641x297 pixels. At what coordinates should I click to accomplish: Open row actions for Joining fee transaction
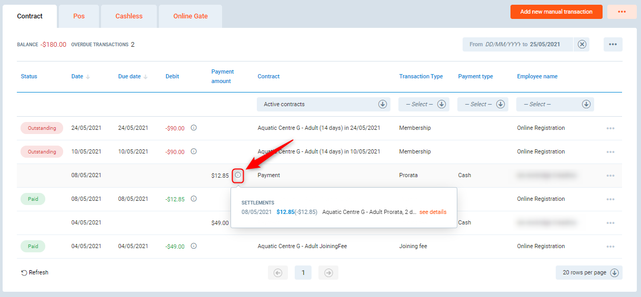click(610, 247)
